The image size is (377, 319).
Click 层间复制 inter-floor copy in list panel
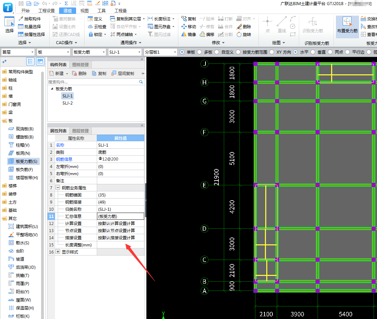point(123,74)
